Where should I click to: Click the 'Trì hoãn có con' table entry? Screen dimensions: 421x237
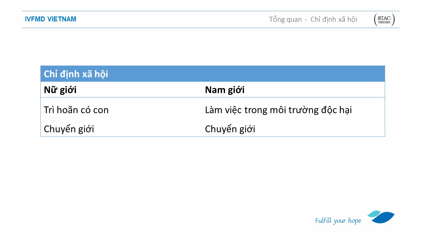76,110
